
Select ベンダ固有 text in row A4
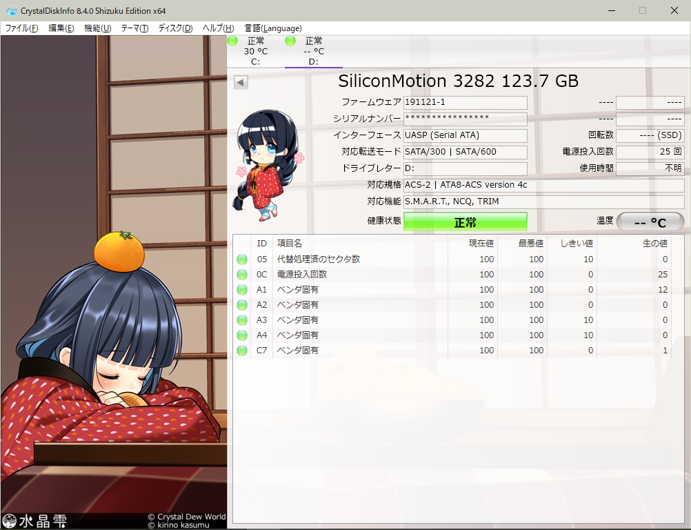297,335
